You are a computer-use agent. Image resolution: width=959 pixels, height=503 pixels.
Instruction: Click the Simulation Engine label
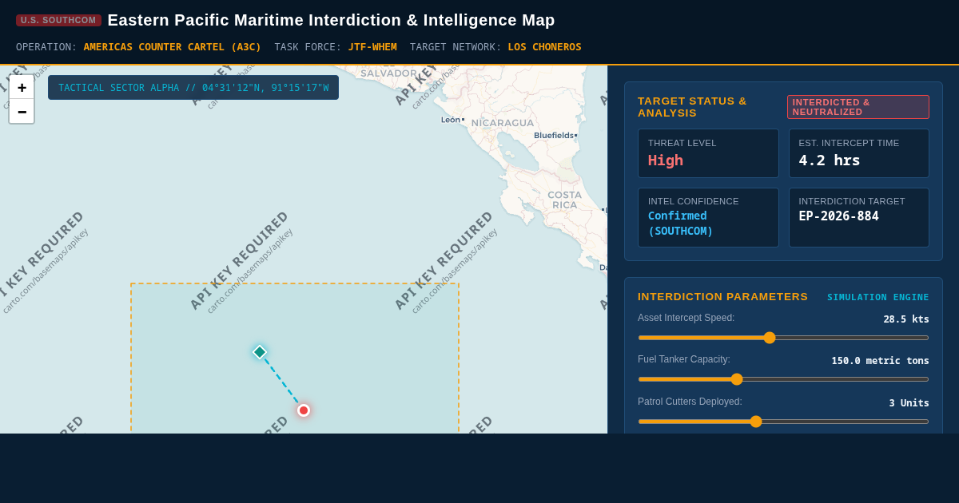pos(878,297)
